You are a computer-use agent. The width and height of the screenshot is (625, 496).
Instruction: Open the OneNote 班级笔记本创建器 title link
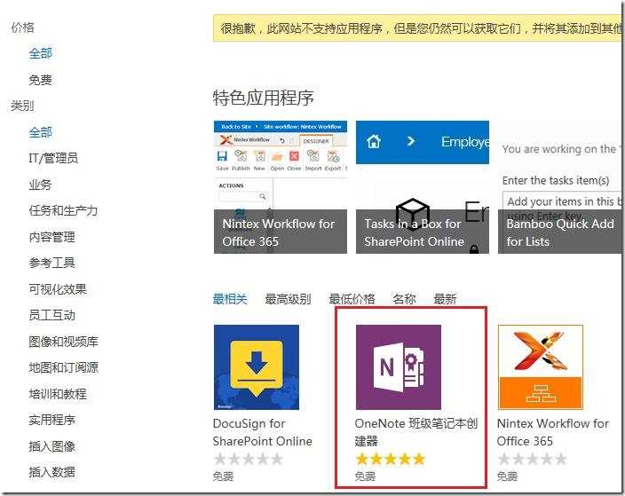click(x=416, y=432)
